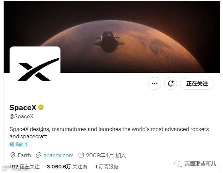Click the 英国那些事儿 watermark logo

[x=195, y=163]
